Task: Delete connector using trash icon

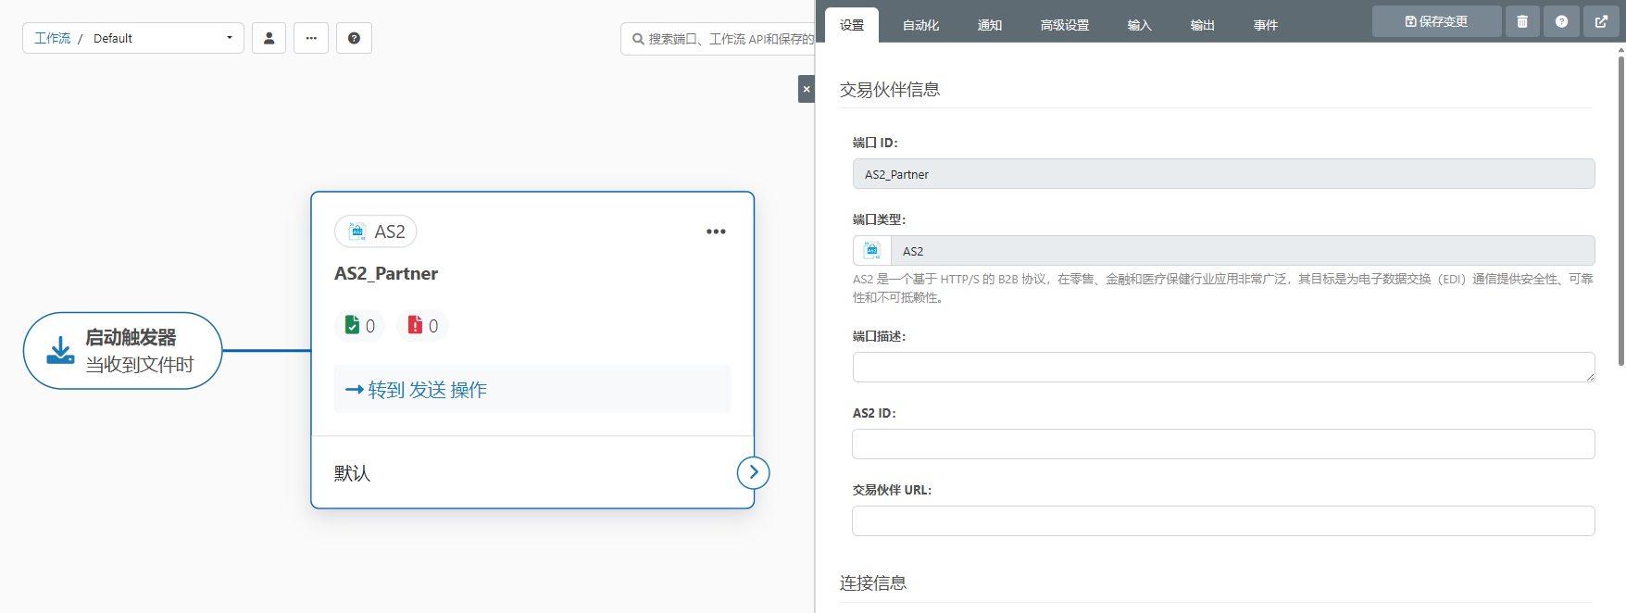Action: click(x=1522, y=21)
